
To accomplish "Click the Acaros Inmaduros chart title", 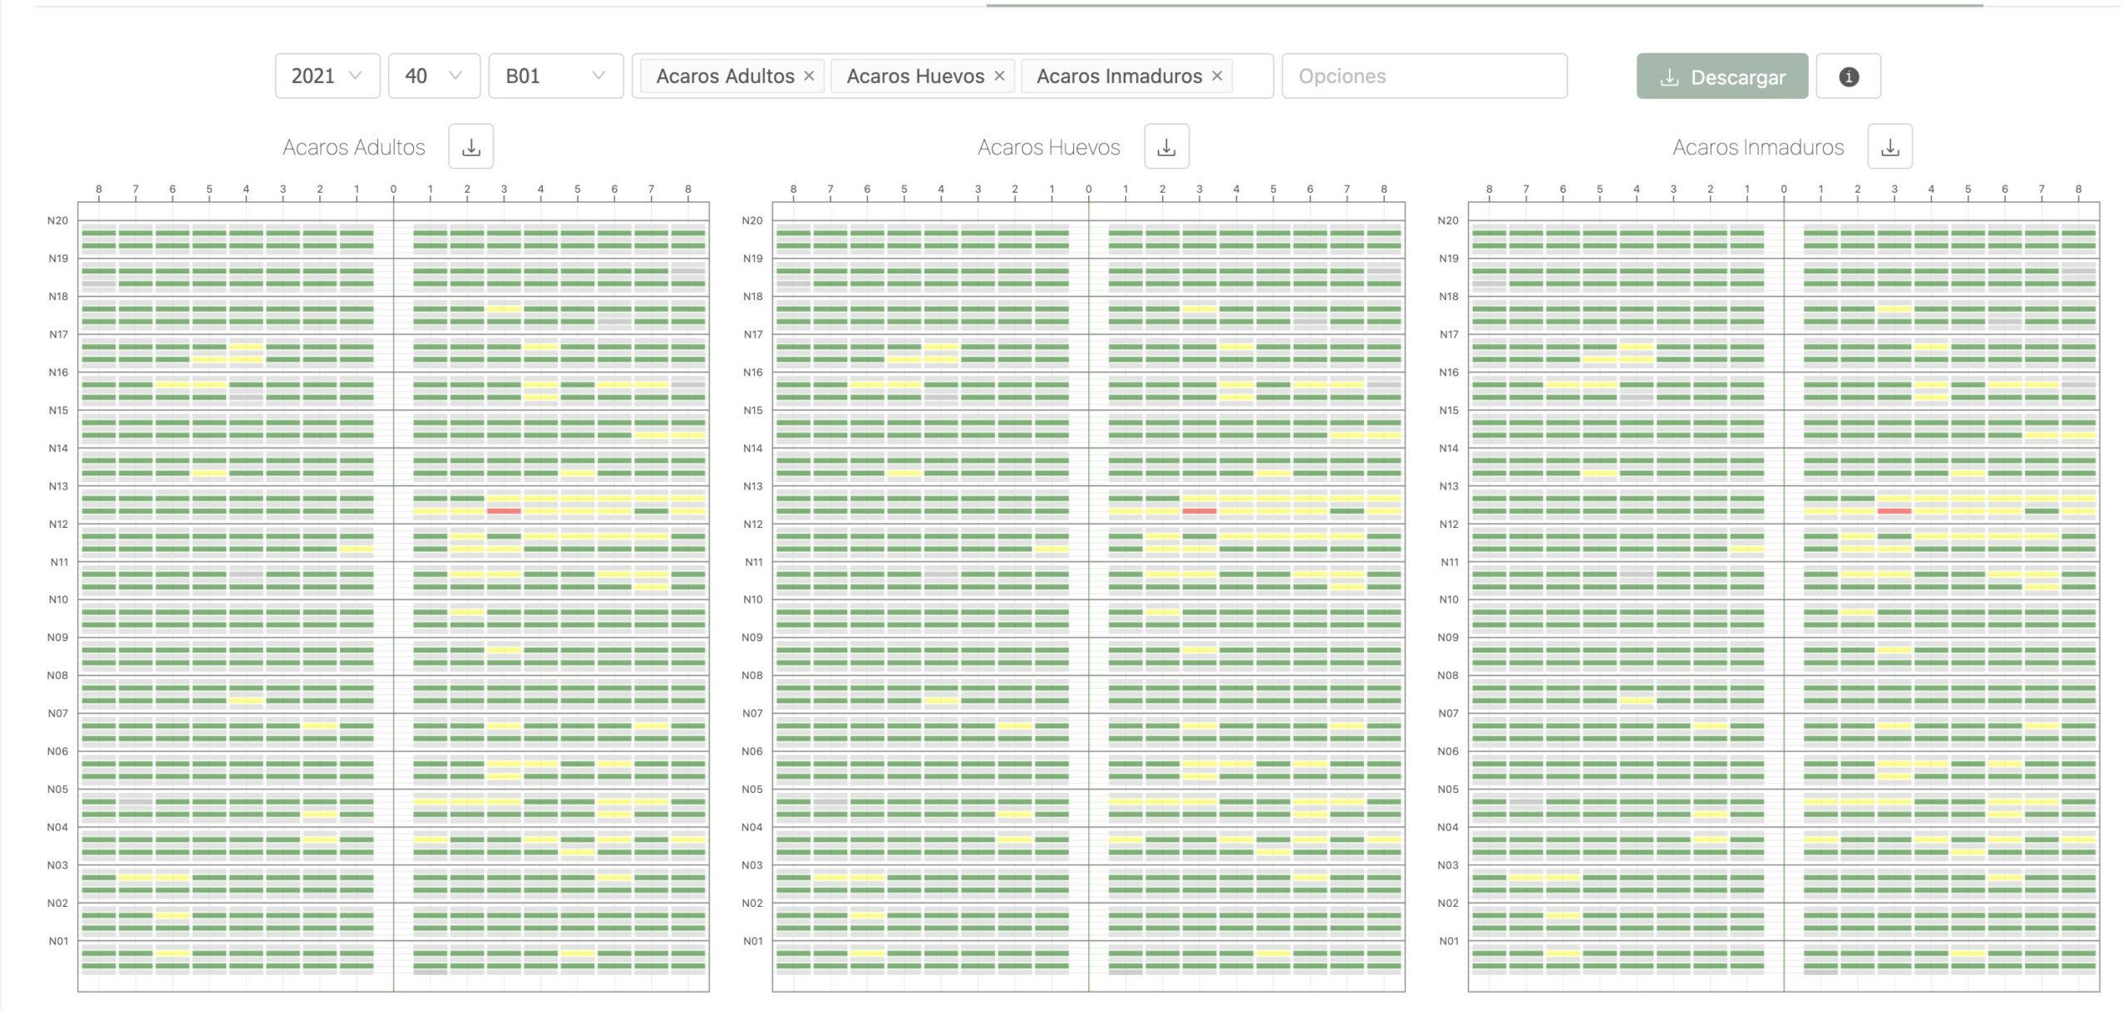I will coord(1757,147).
